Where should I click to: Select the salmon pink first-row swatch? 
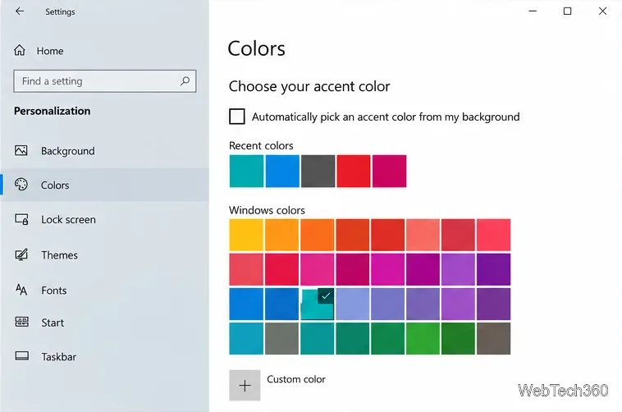coord(423,235)
